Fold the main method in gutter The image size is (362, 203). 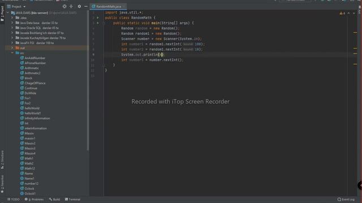point(103,23)
